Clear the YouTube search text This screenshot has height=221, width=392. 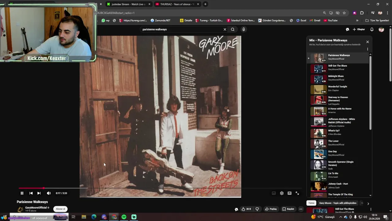(225, 29)
